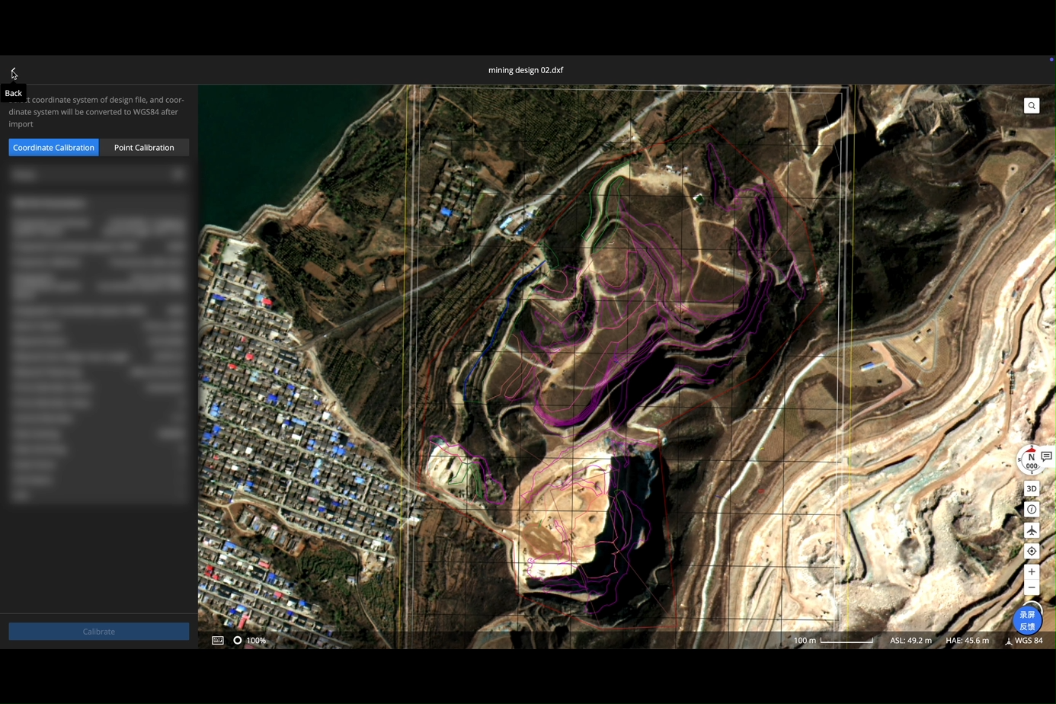Open the map search tool
This screenshot has width=1056, height=704.
pyautogui.click(x=1032, y=106)
